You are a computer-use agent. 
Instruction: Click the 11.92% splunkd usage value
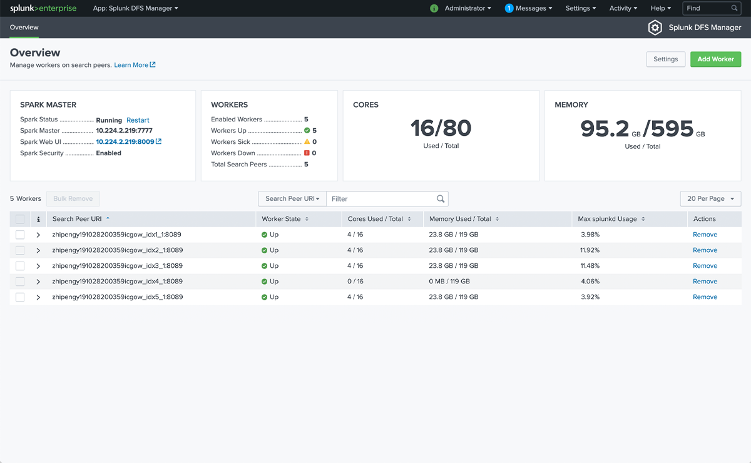[x=590, y=250]
